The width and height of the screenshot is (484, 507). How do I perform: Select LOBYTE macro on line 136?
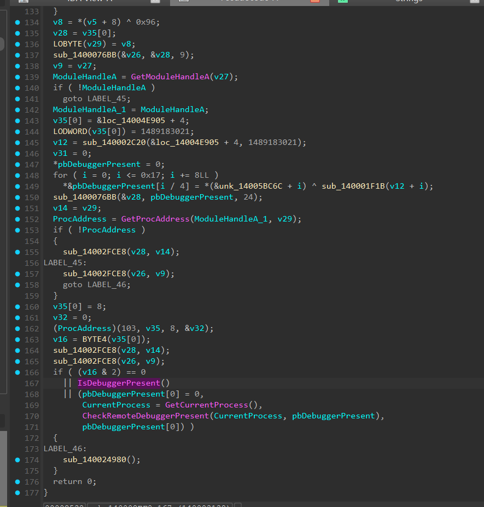pyautogui.click(x=68, y=44)
